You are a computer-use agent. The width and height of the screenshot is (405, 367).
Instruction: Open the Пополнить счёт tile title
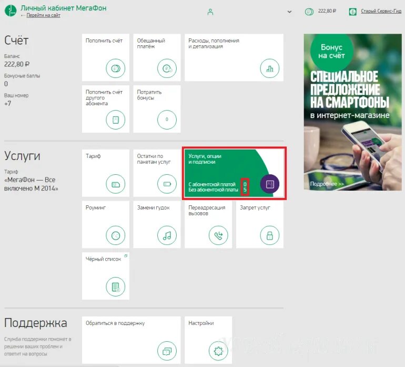pyautogui.click(x=104, y=41)
